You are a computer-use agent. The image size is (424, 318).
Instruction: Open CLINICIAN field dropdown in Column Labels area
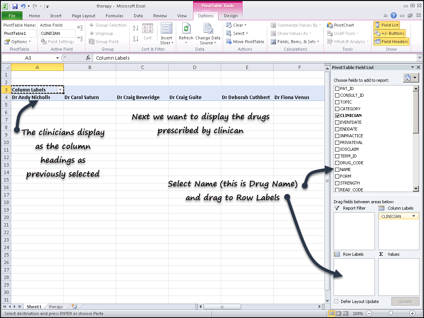(x=414, y=216)
